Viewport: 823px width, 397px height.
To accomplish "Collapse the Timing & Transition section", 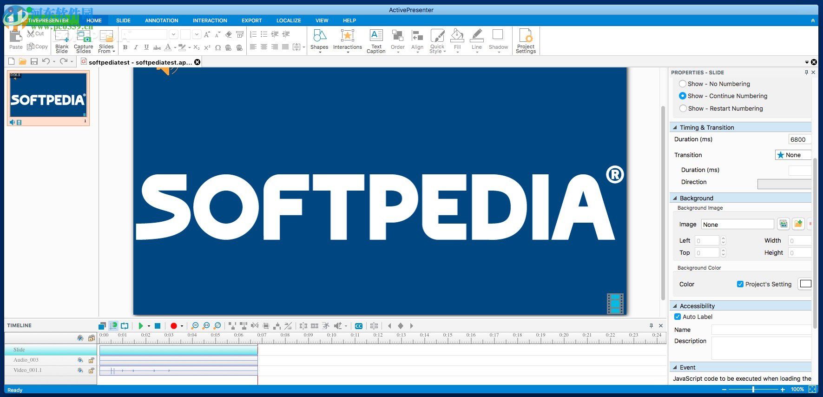I will (x=675, y=127).
